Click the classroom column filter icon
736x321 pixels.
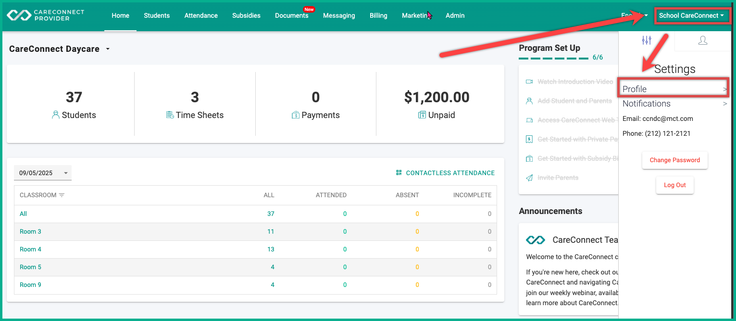(62, 195)
